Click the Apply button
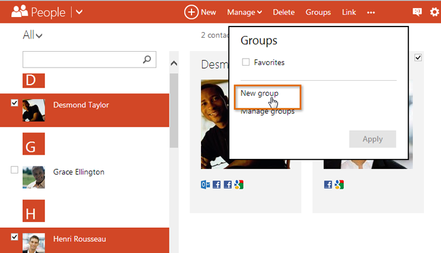441x253 pixels. point(372,139)
